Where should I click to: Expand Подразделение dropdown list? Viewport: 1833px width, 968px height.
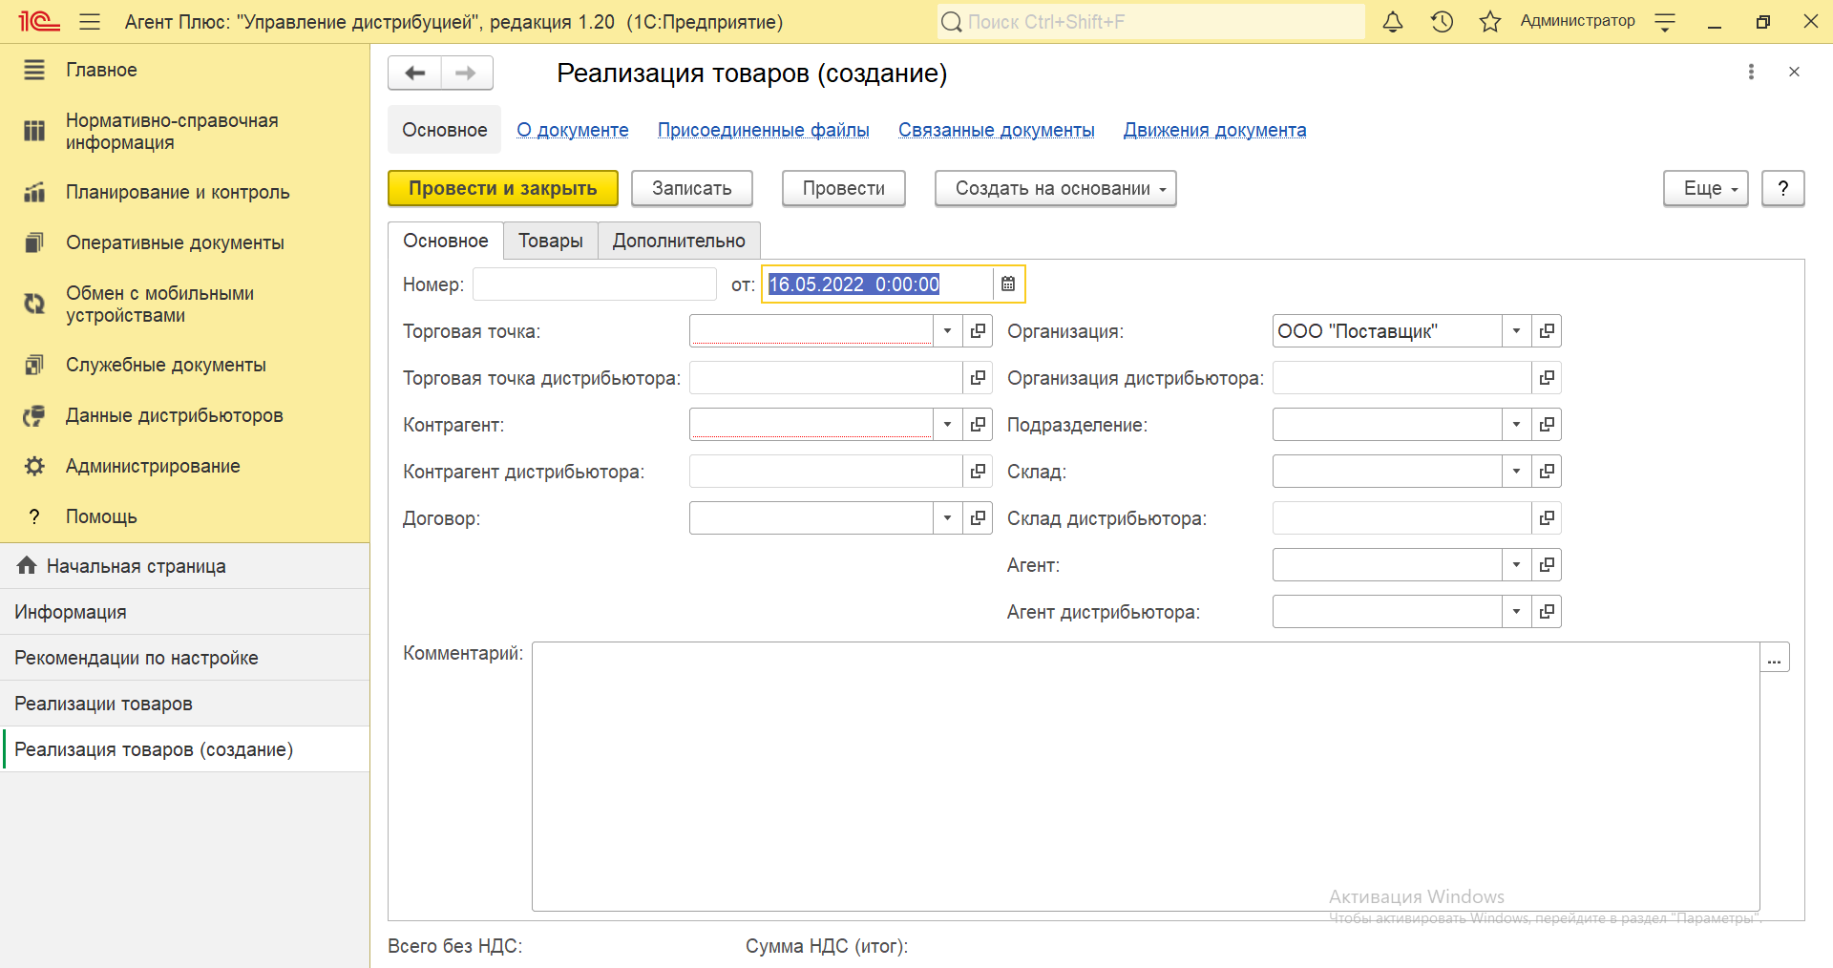(x=1516, y=425)
